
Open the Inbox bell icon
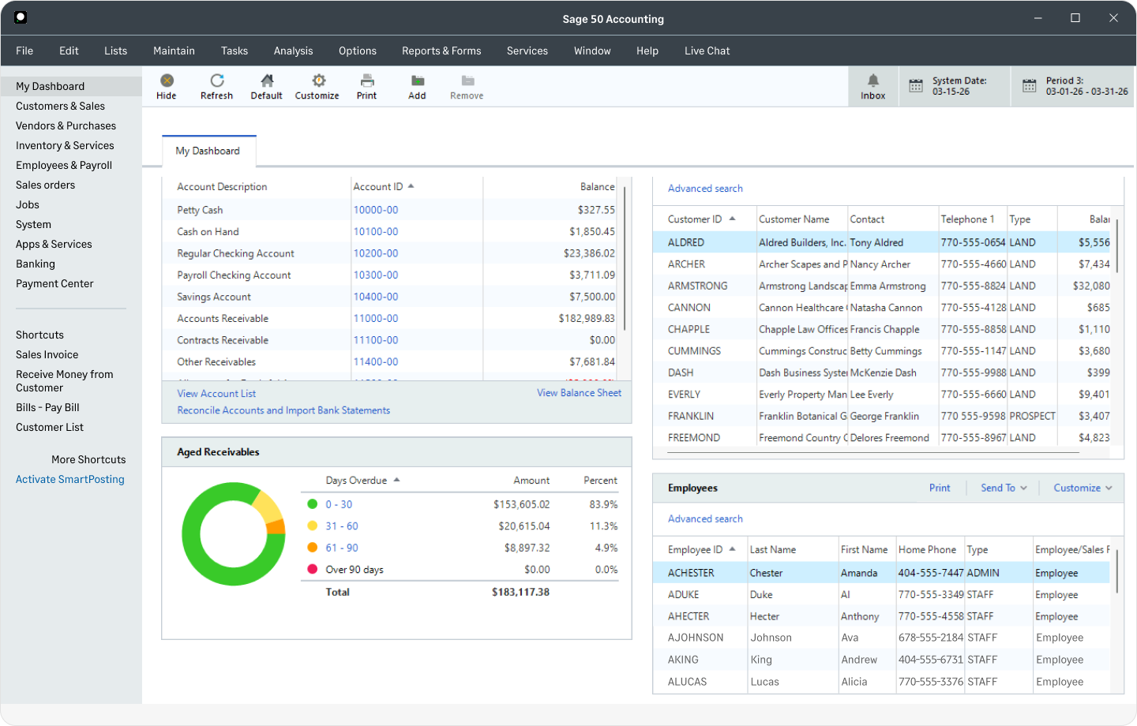[873, 80]
